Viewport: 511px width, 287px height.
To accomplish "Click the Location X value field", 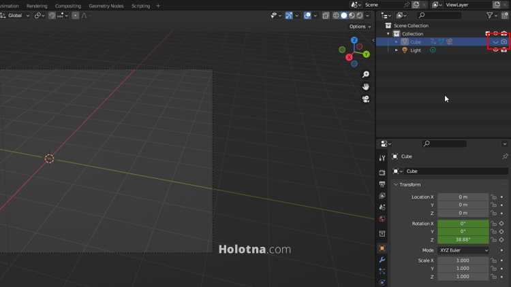I will [463, 197].
